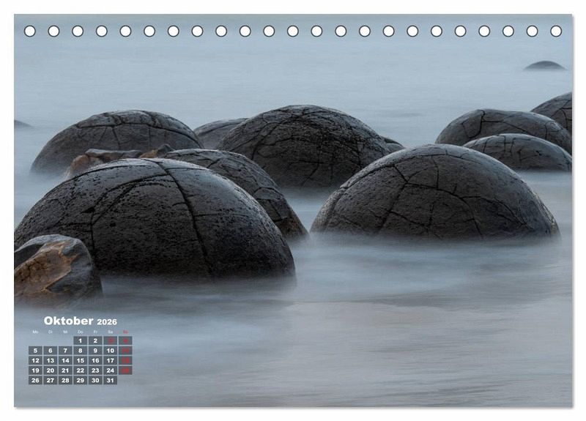586x421 pixels.
Task: Click the red Sunday date 4
Action: (x=125, y=340)
